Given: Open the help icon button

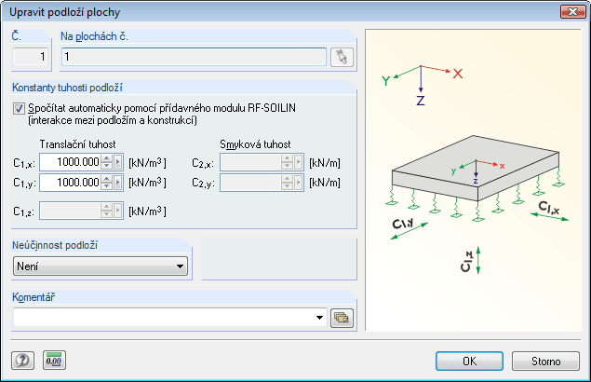Looking at the screenshot, I should [x=22, y=361].
